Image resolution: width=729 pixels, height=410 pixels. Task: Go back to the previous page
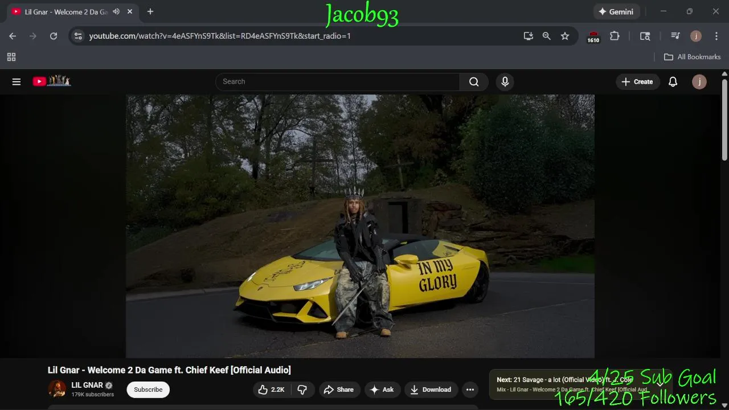[x=13, y=36]
